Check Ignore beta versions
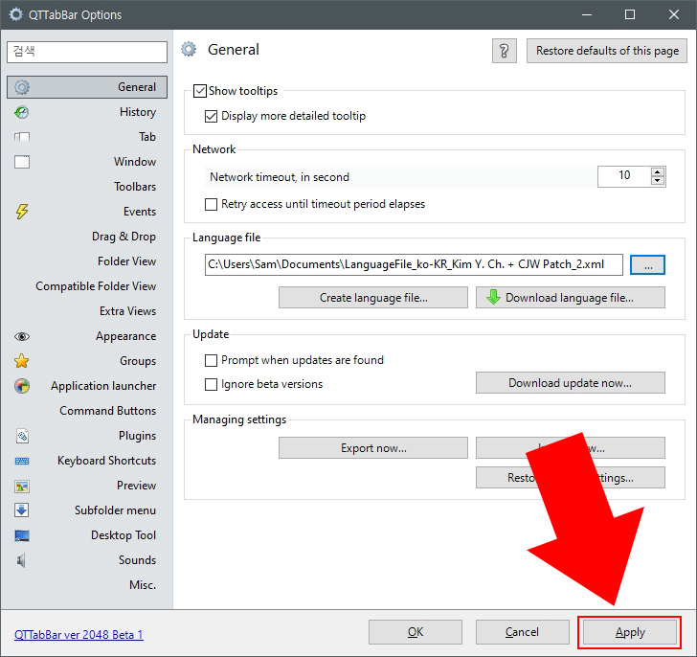This screenshot has width=697, height=657. (211, 384)
